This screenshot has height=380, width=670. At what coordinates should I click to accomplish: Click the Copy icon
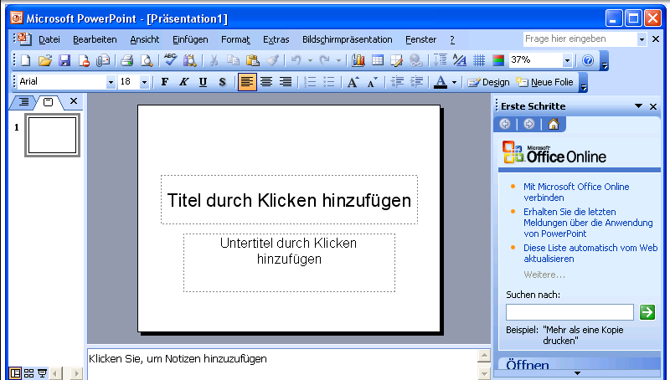tap(233, 60)
